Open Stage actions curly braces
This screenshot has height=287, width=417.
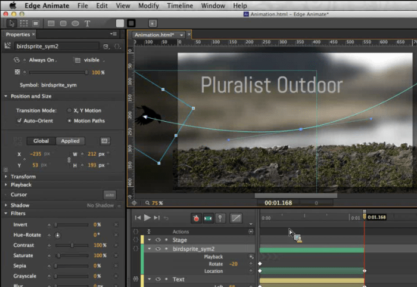click(x=136, y=240)
